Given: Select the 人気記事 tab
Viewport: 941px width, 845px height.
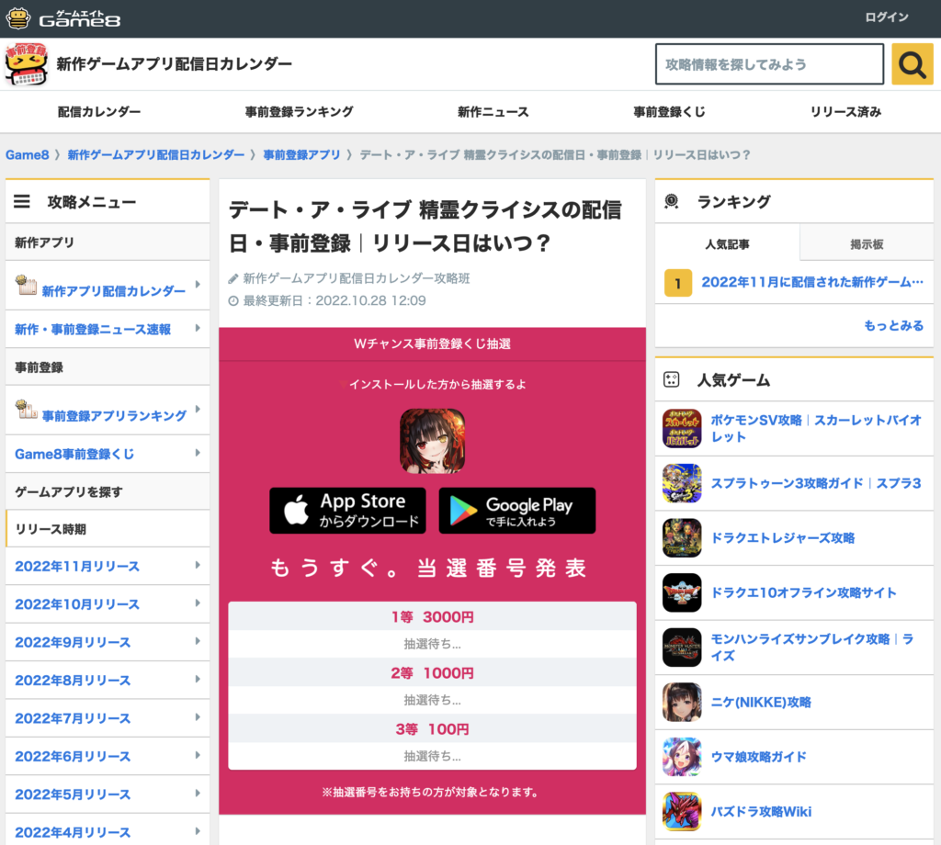Looking at the screenshot, I should pos(727,244).
